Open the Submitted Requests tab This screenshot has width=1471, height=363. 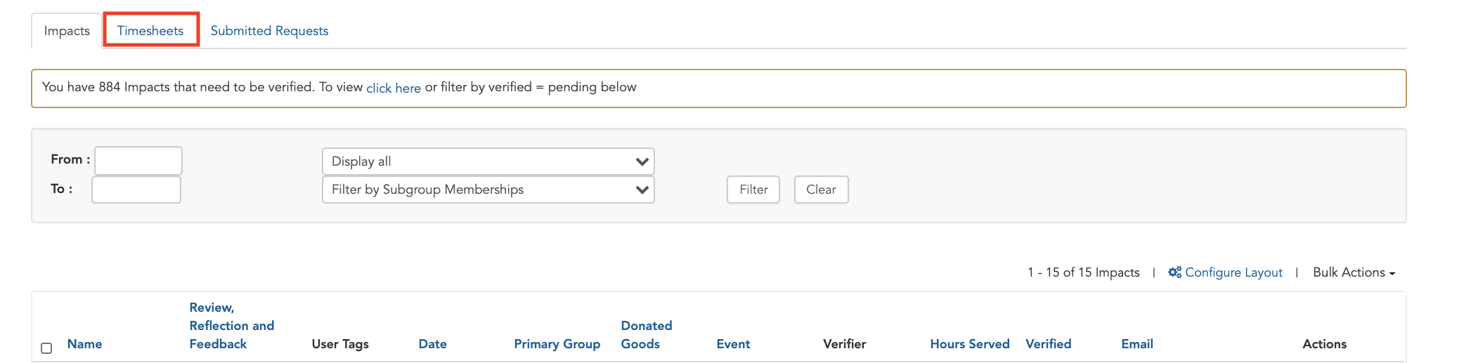tap(269, 31)
